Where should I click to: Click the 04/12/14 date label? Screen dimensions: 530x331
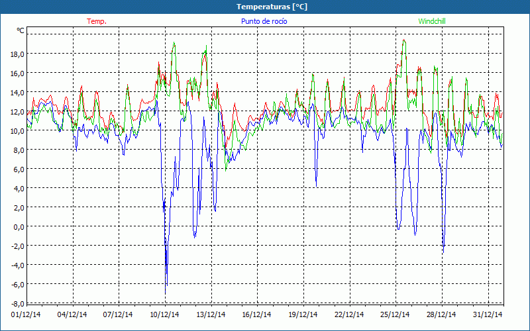(72, 314)
